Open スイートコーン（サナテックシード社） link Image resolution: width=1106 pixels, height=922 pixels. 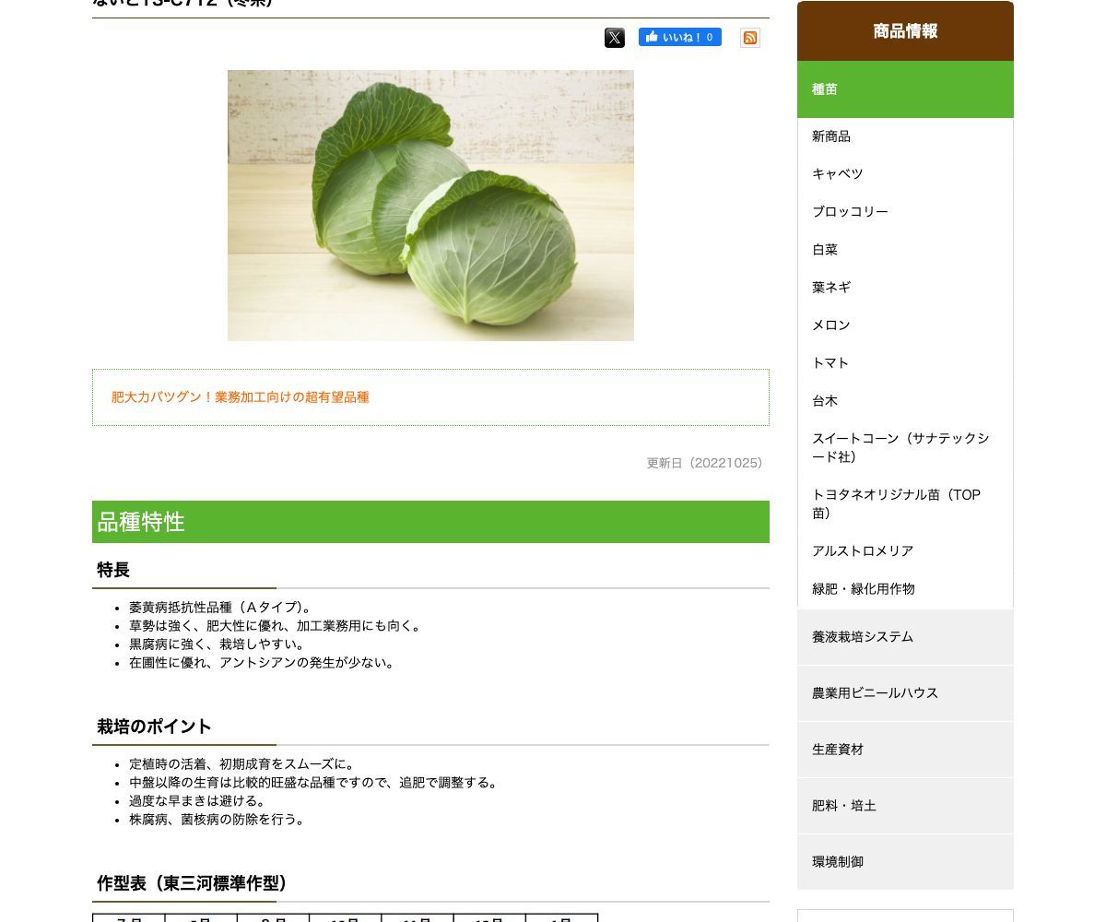(x=900, y=448)
